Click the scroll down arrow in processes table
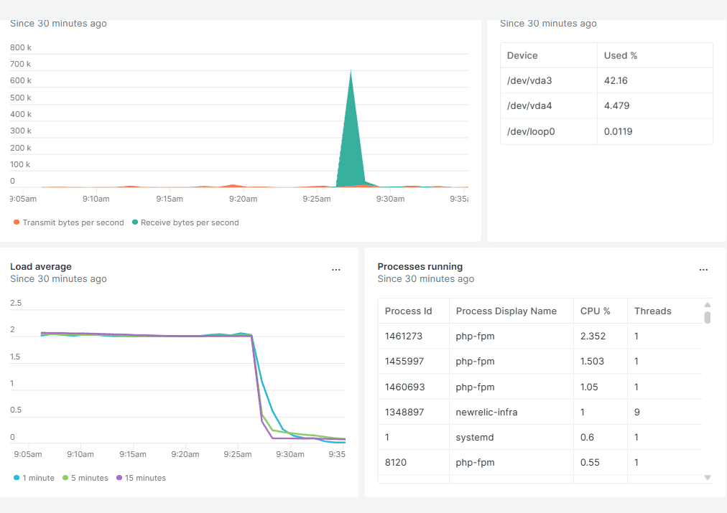 tap(707, 476)
